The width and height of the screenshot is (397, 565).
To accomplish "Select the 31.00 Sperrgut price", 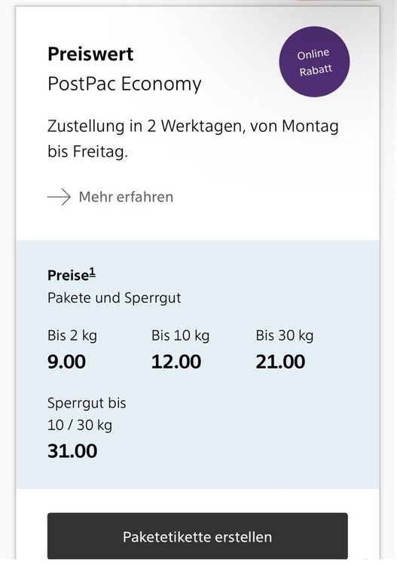I will (72, 451).
